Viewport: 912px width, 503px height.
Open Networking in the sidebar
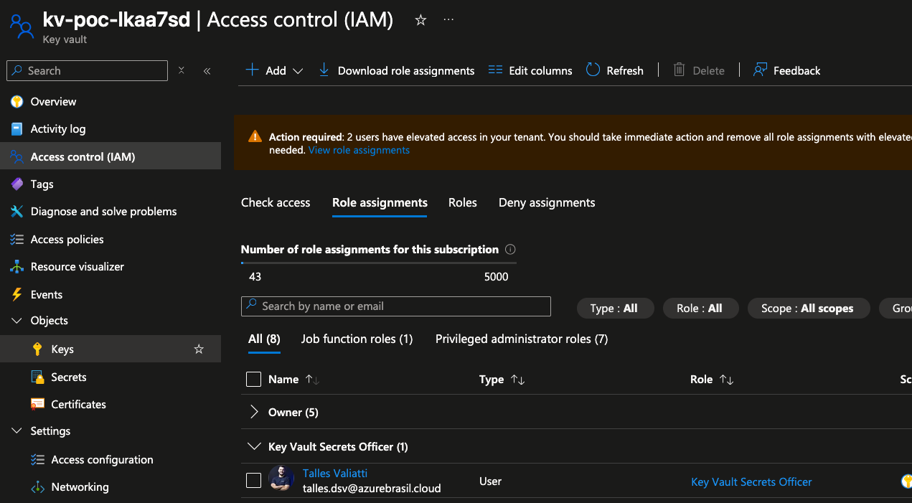click(80, 487)
